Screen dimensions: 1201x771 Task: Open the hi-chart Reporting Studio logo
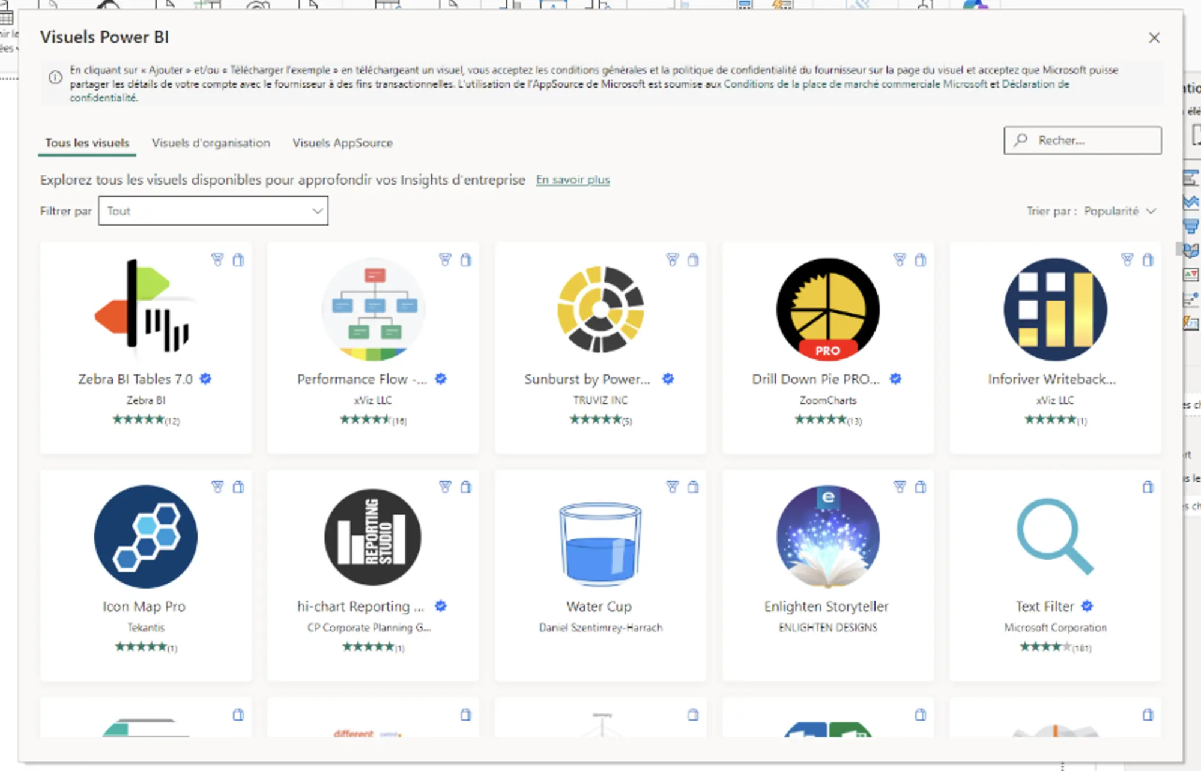point(373,536)
